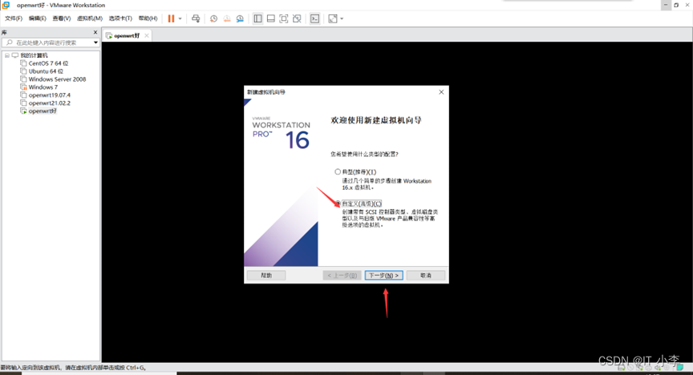This screenshot has width=693, height=375.
Task: Collapse the 我的计算机 tree node
Action: (x=6, y=55)
